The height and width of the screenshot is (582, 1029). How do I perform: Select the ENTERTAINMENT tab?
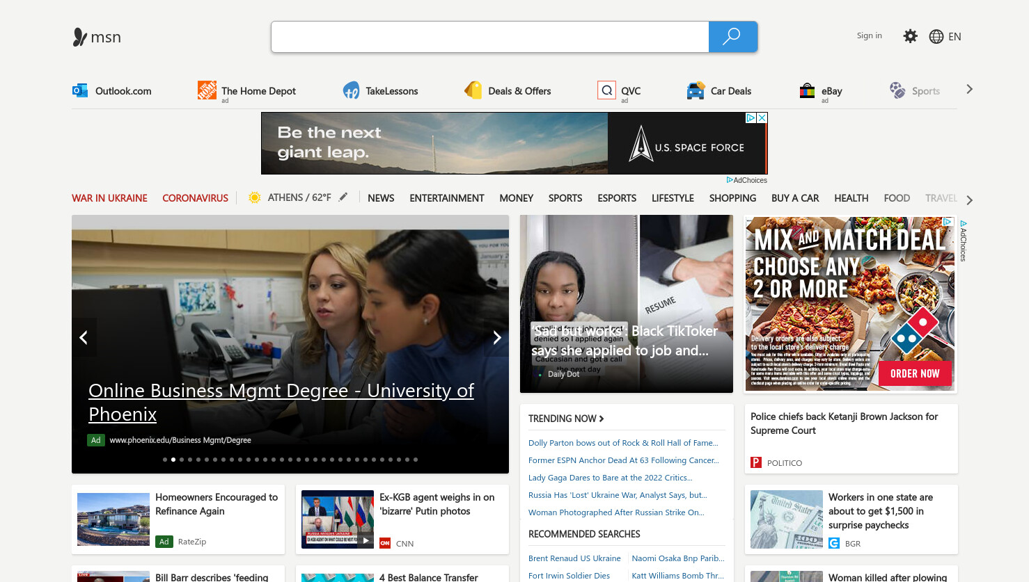(447, 198)
